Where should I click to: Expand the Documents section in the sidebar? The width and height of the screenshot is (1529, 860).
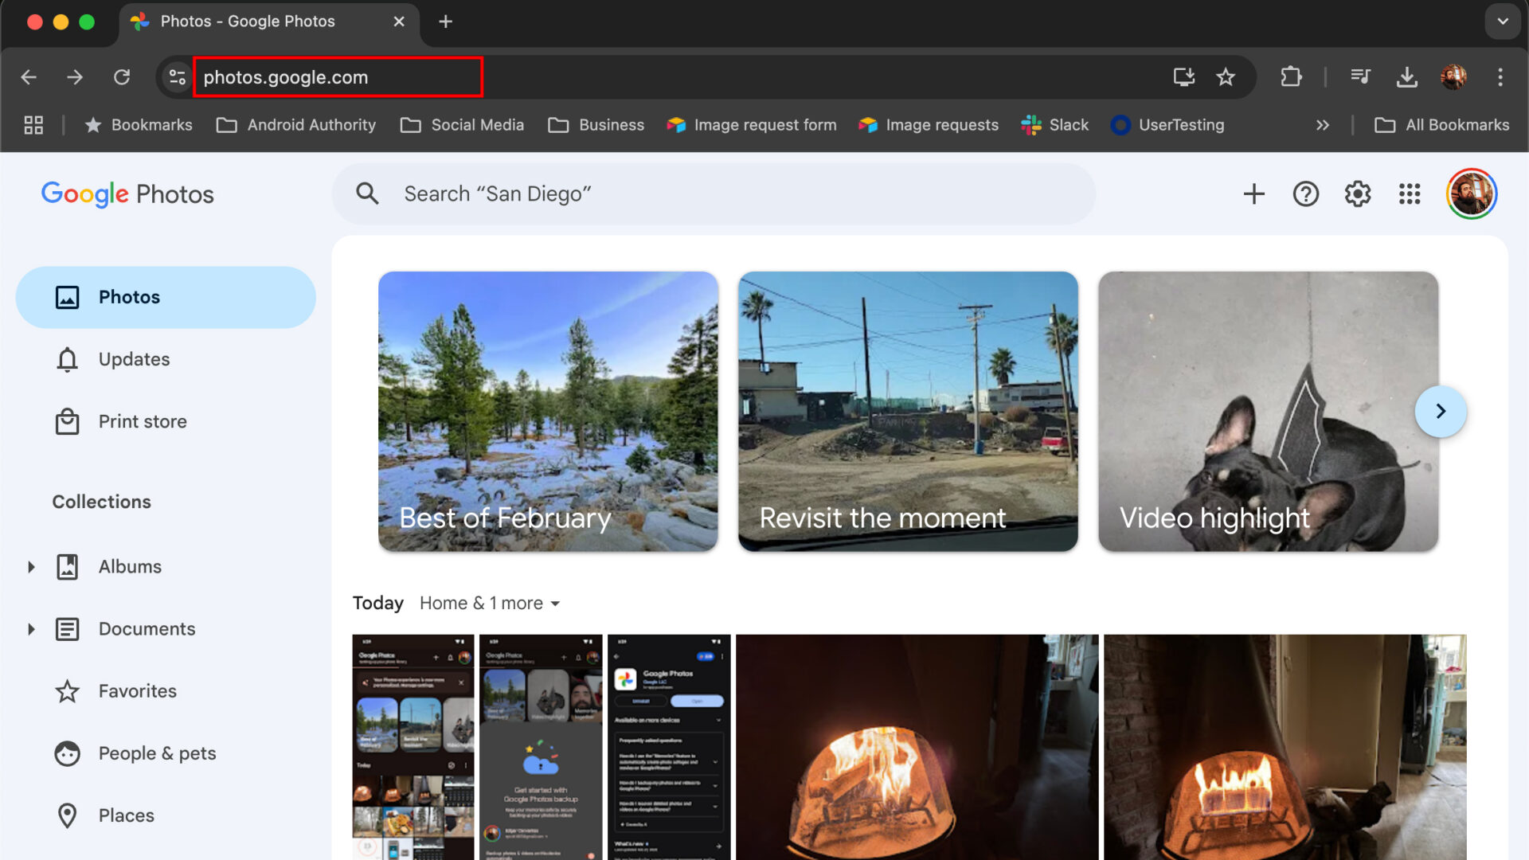[31, 628]
